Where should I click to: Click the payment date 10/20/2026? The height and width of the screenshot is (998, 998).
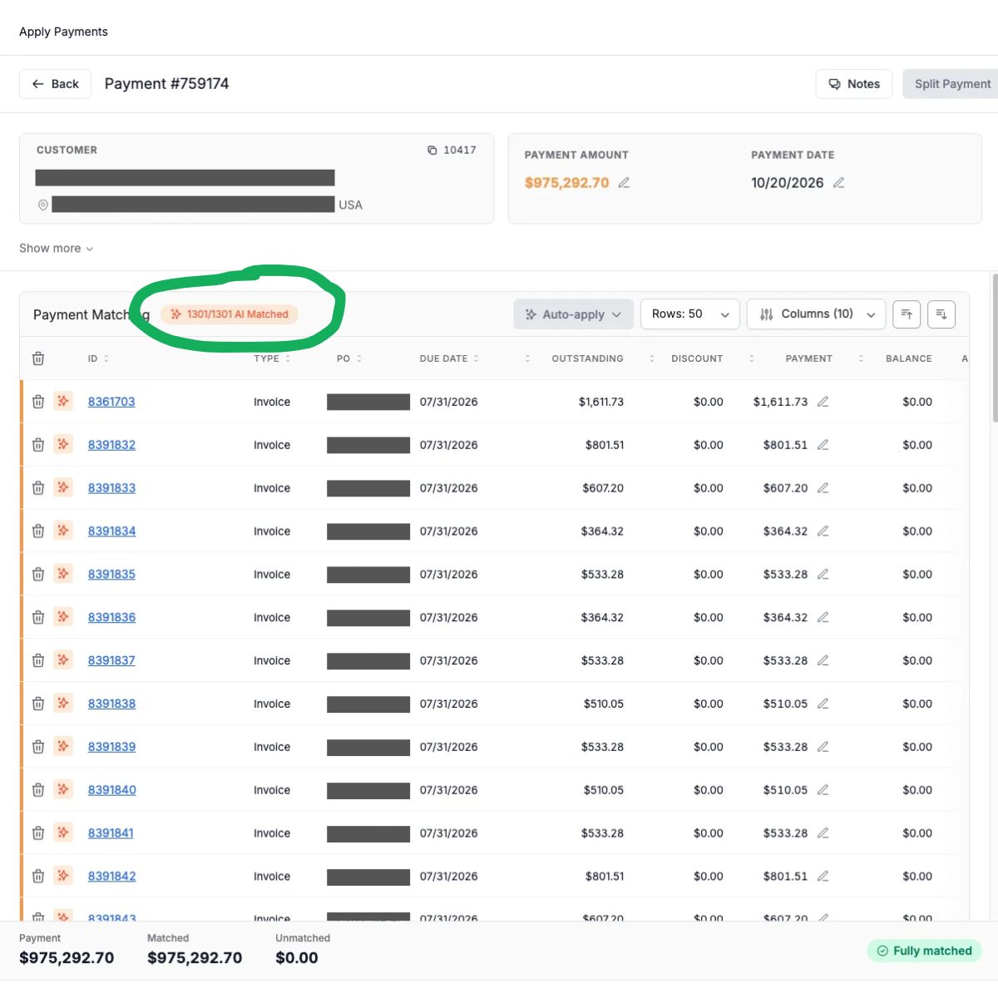[788, 183]
